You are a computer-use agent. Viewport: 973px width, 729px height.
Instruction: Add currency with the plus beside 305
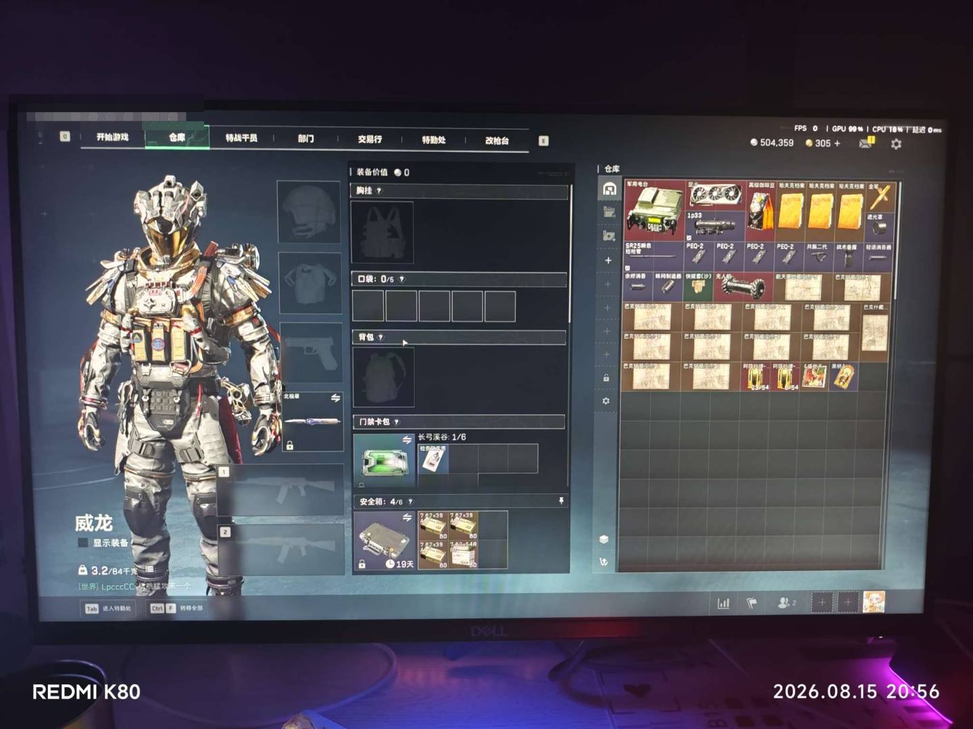[x=837, y=143]
